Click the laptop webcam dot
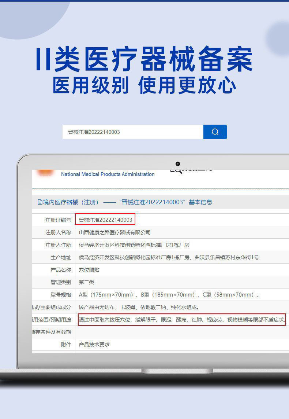This screenshot has width=289, height=419. coord(178,164)
